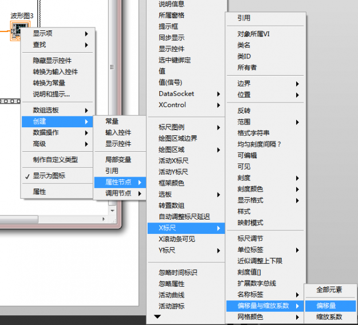The image size is (358, 325).
Task: Open the highlighted 创建 submenu
Action: [x=57, y=122]
